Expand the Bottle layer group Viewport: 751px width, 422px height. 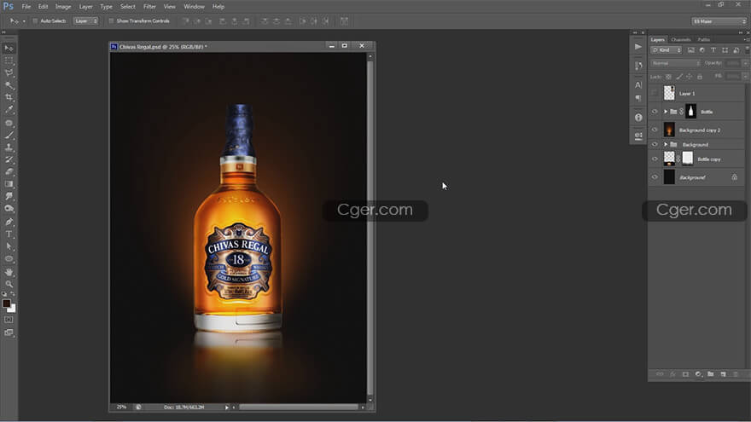point(666,112)
